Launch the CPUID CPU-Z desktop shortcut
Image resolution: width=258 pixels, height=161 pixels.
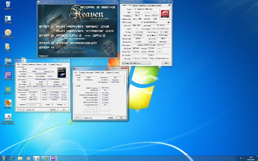point(8,76)
